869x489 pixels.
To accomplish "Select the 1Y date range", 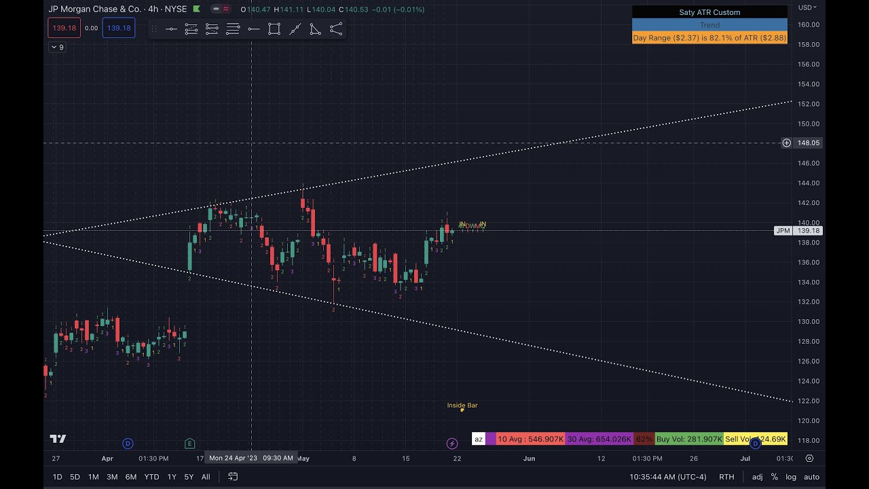I will 172,477.
